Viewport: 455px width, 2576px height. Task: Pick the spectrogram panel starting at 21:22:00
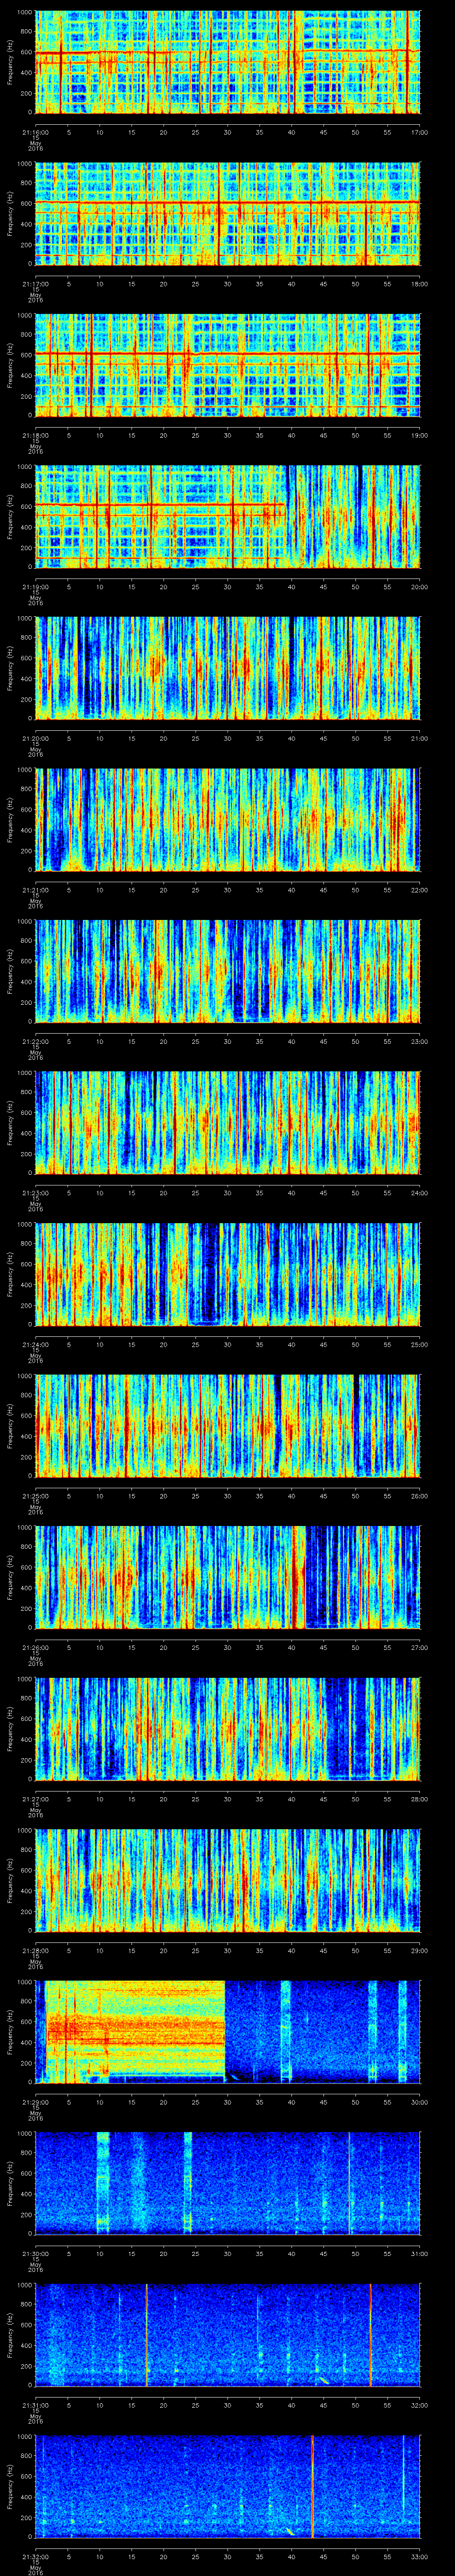click(228, 972)
